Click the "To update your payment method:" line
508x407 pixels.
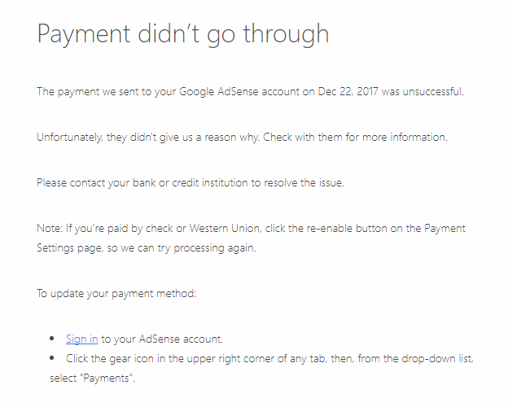click(x=116, y=294)
